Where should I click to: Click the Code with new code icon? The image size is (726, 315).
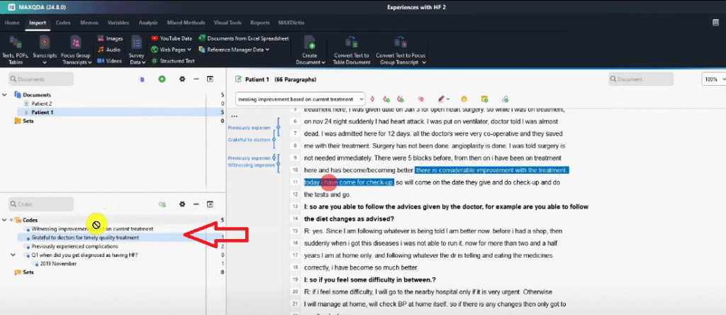(386, 99)
